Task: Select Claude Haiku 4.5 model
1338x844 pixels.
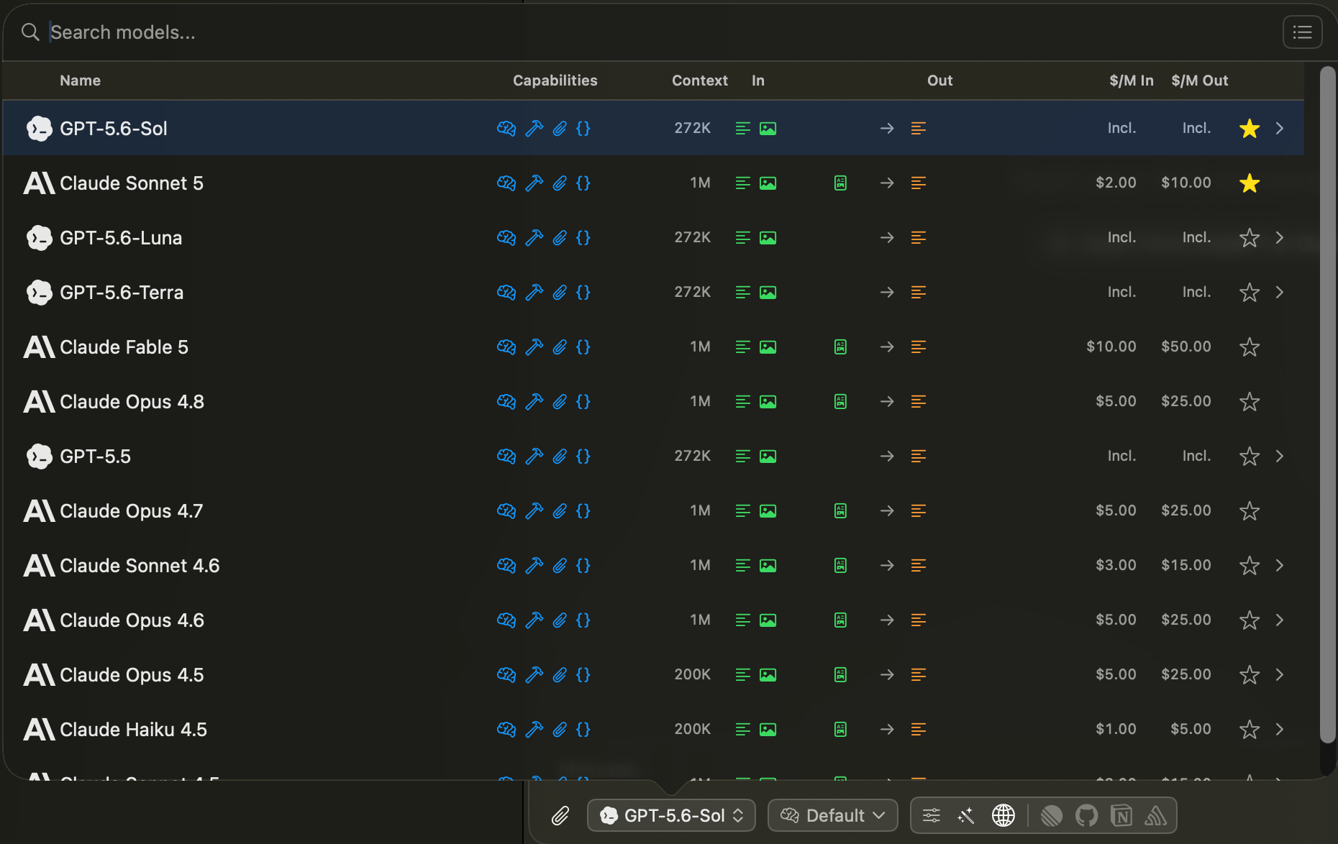Action: 653,729
